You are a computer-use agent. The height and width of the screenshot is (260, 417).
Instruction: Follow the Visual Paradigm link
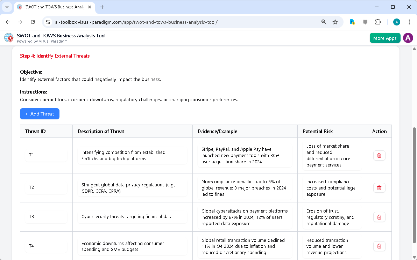click(53, 41)
